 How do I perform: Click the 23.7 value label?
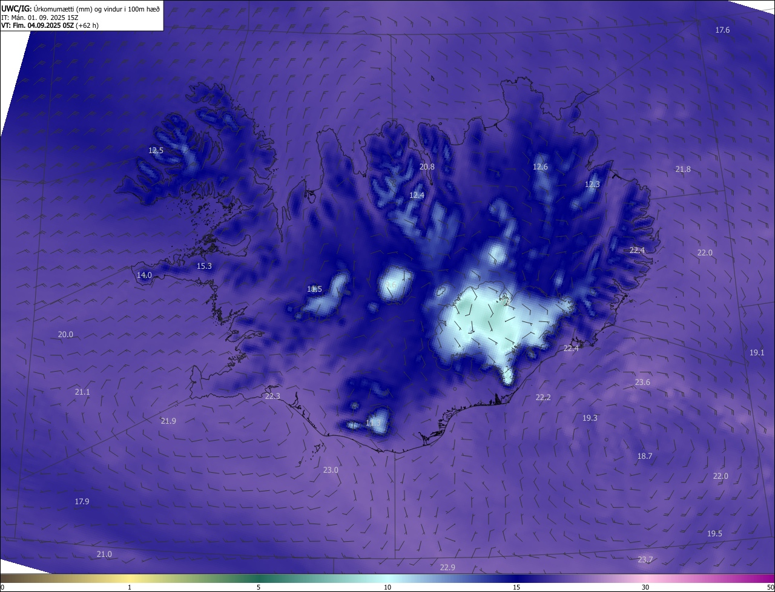coord(645,560)
